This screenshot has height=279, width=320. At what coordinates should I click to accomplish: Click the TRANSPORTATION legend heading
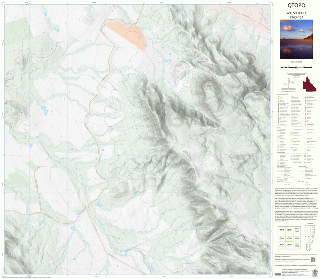pyautogui.click(x=282, y=165)
